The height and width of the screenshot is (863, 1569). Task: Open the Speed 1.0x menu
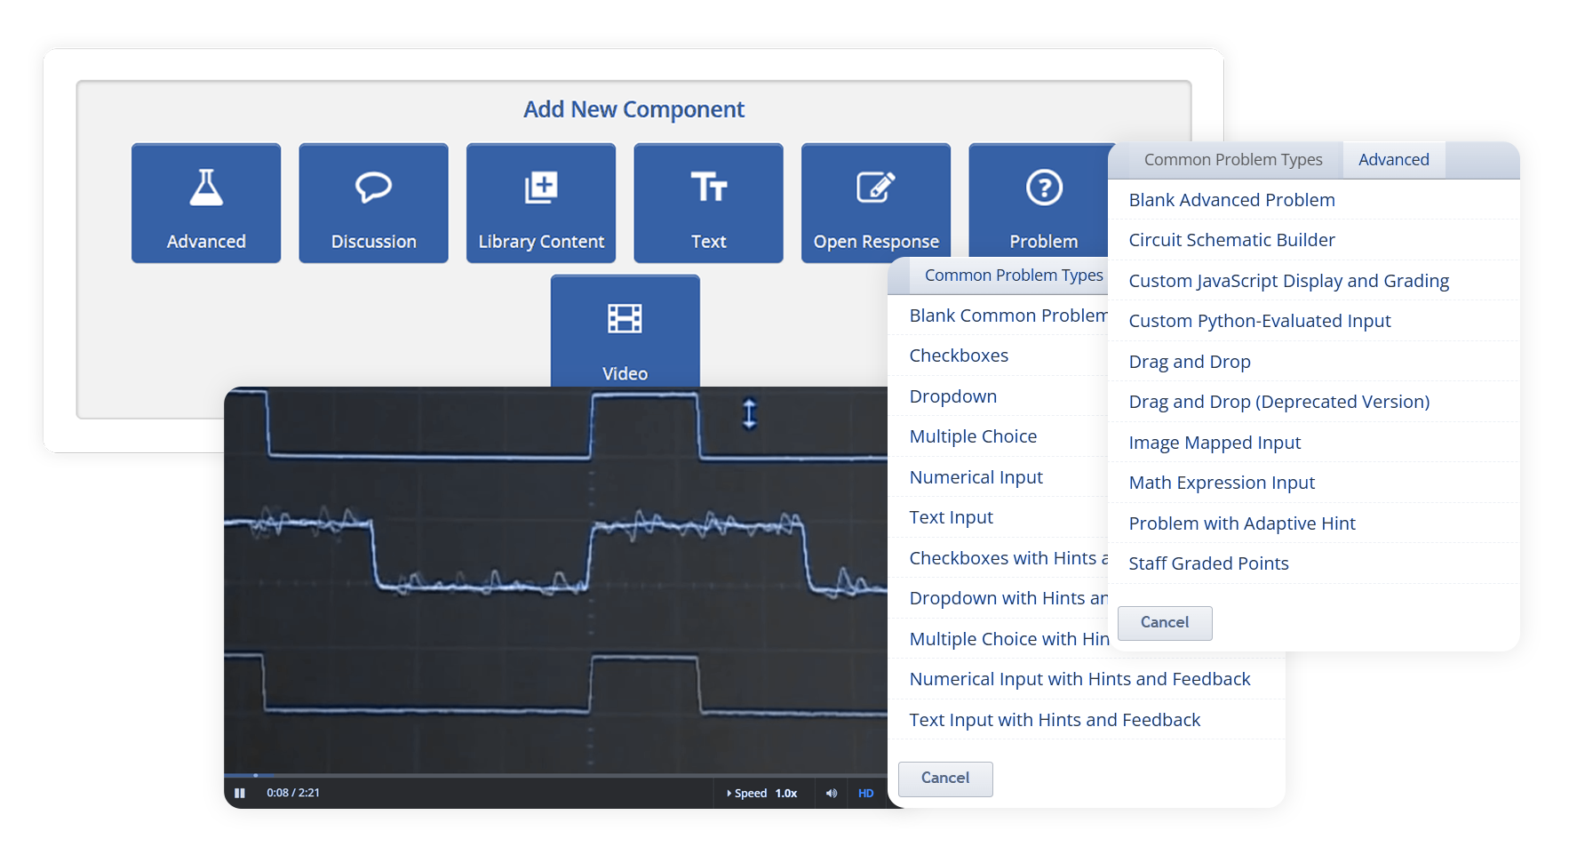point(762,793)
